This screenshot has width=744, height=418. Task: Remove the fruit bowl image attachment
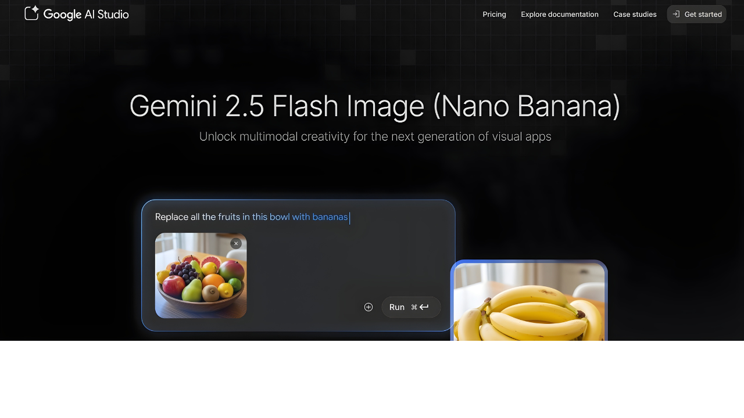coord(235,244)
